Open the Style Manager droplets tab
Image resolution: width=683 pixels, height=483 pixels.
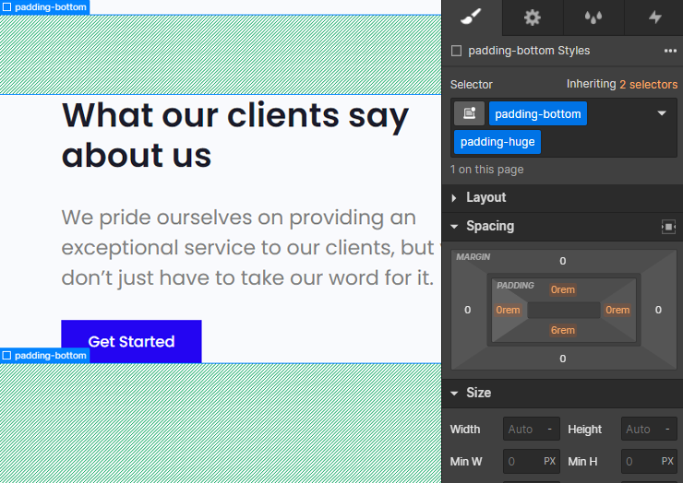[593, 18]
